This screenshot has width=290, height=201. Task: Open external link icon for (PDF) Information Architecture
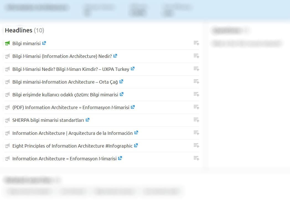click(133, 107)
